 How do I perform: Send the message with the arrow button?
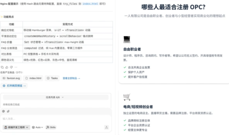coord(106,127)
